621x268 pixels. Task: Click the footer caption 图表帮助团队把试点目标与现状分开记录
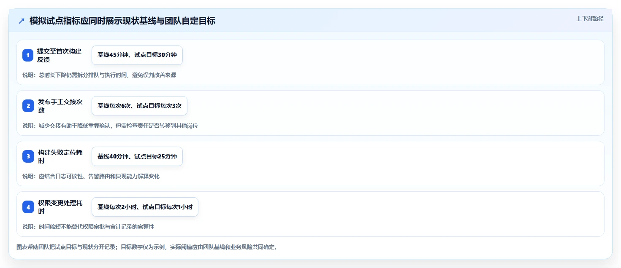point(147,247)
